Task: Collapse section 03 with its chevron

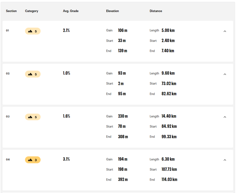Action: pyautogui.click(x=225, y=117)
